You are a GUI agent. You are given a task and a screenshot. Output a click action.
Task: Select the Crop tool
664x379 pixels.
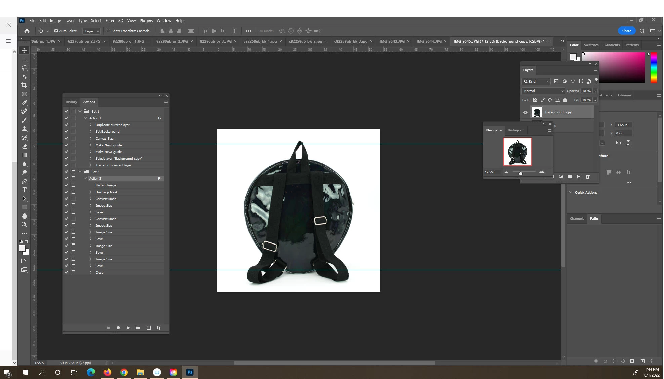tap(24, 85)
